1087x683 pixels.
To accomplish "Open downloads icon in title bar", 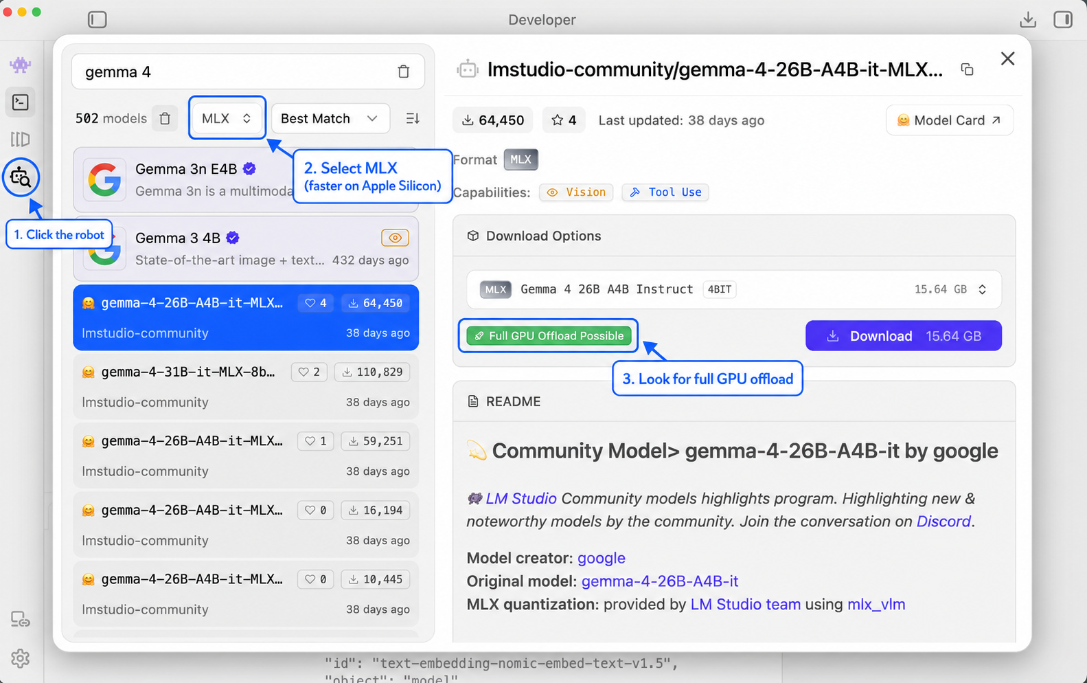I will click(x=1028, y=20).
